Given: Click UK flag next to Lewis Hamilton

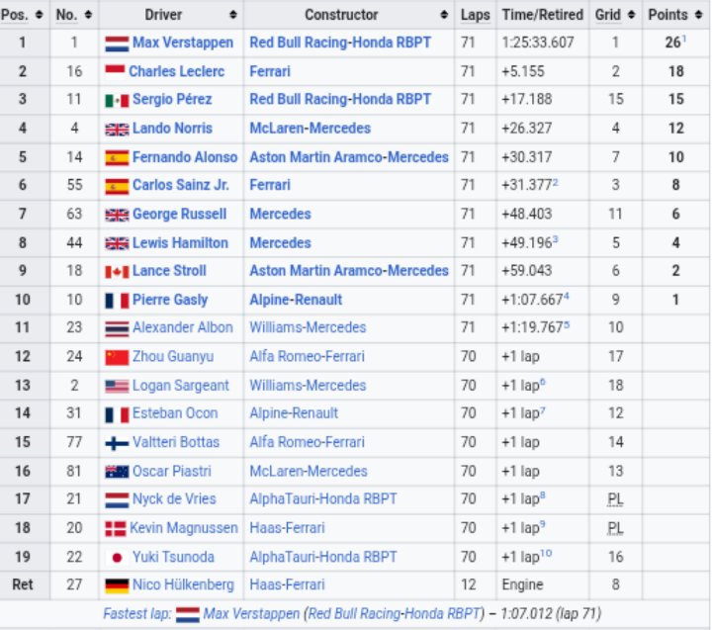Looking at the screenshot, I should (x=117, y=244).
